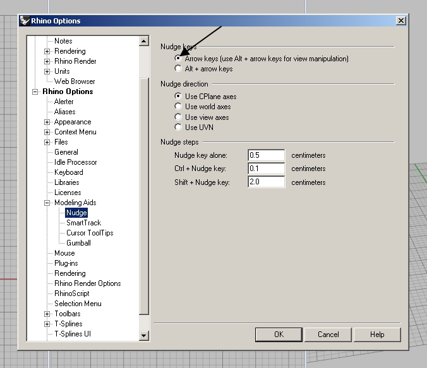This screenshot has height=368, width=427.
Task: Select Files in the options tree
Action: [61, 142]
